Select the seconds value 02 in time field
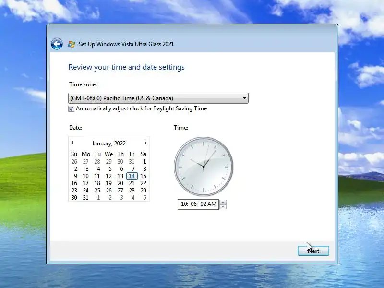Image resolution: width=384 pixels, height=288 pixels. tap(203, 204)
